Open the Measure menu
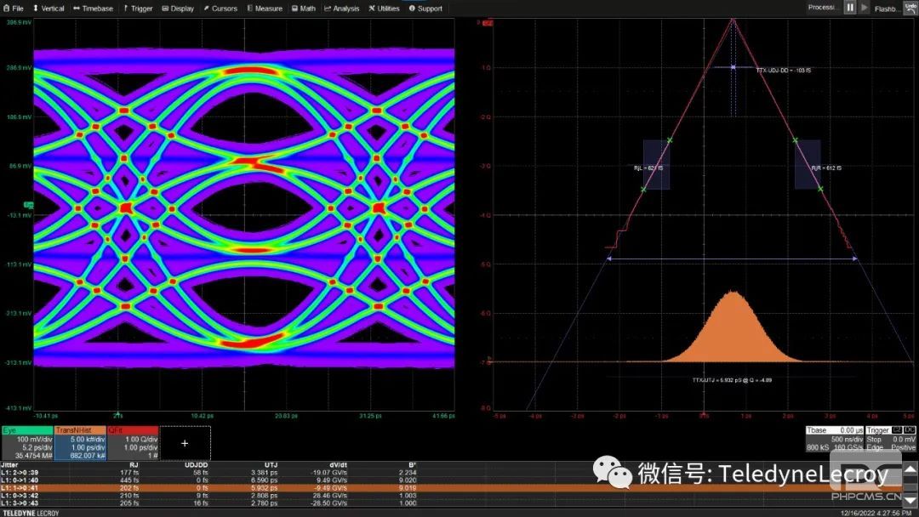 [265, 9]
